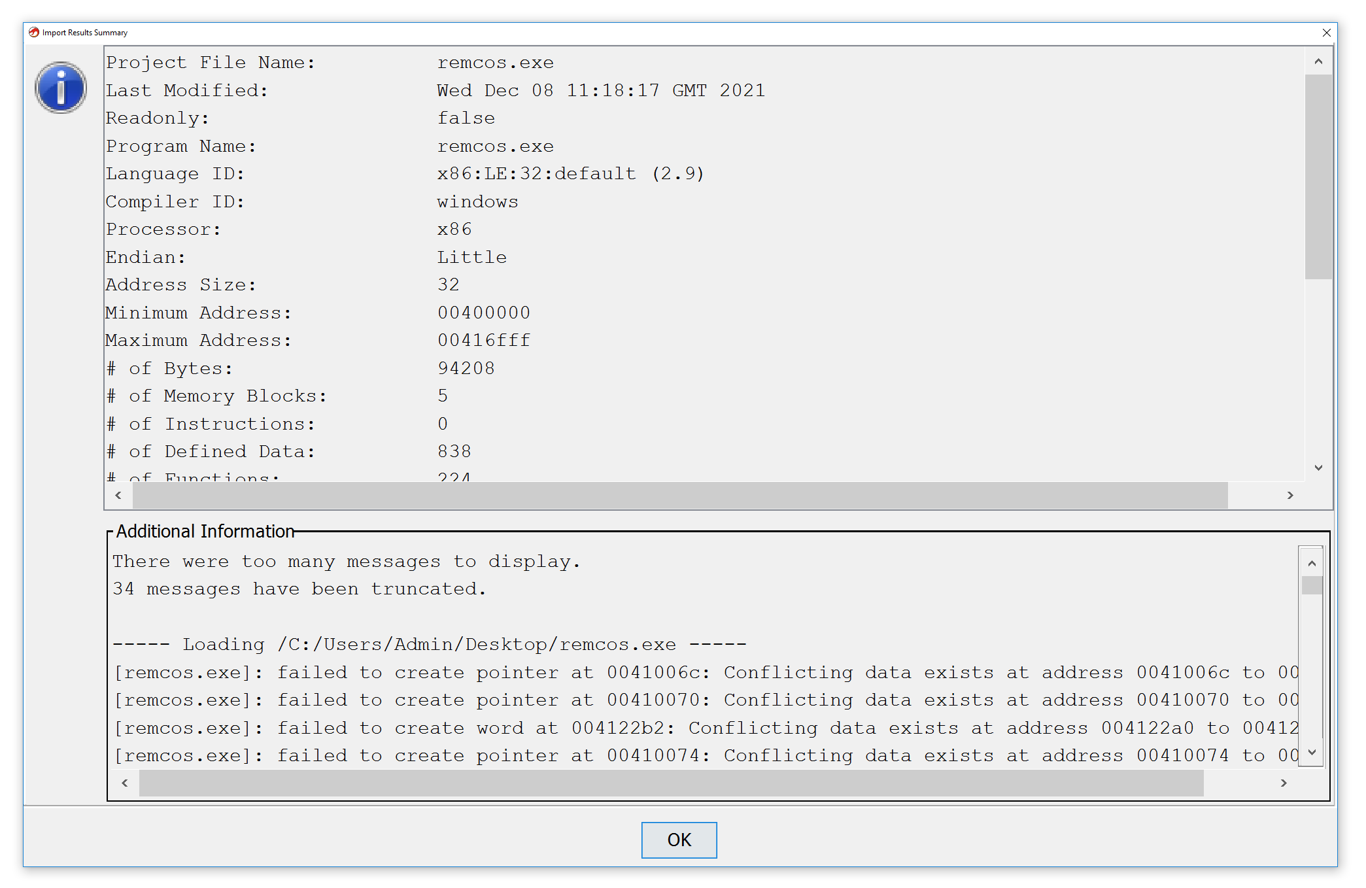Close the Import Results Summary dialog
1366x888 pixels.
(x=1327, y=33)
